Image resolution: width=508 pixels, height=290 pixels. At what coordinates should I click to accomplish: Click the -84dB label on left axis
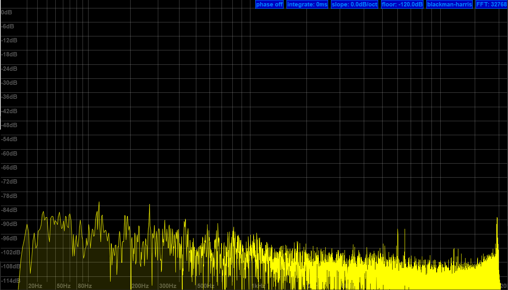[x=9, y=210]
